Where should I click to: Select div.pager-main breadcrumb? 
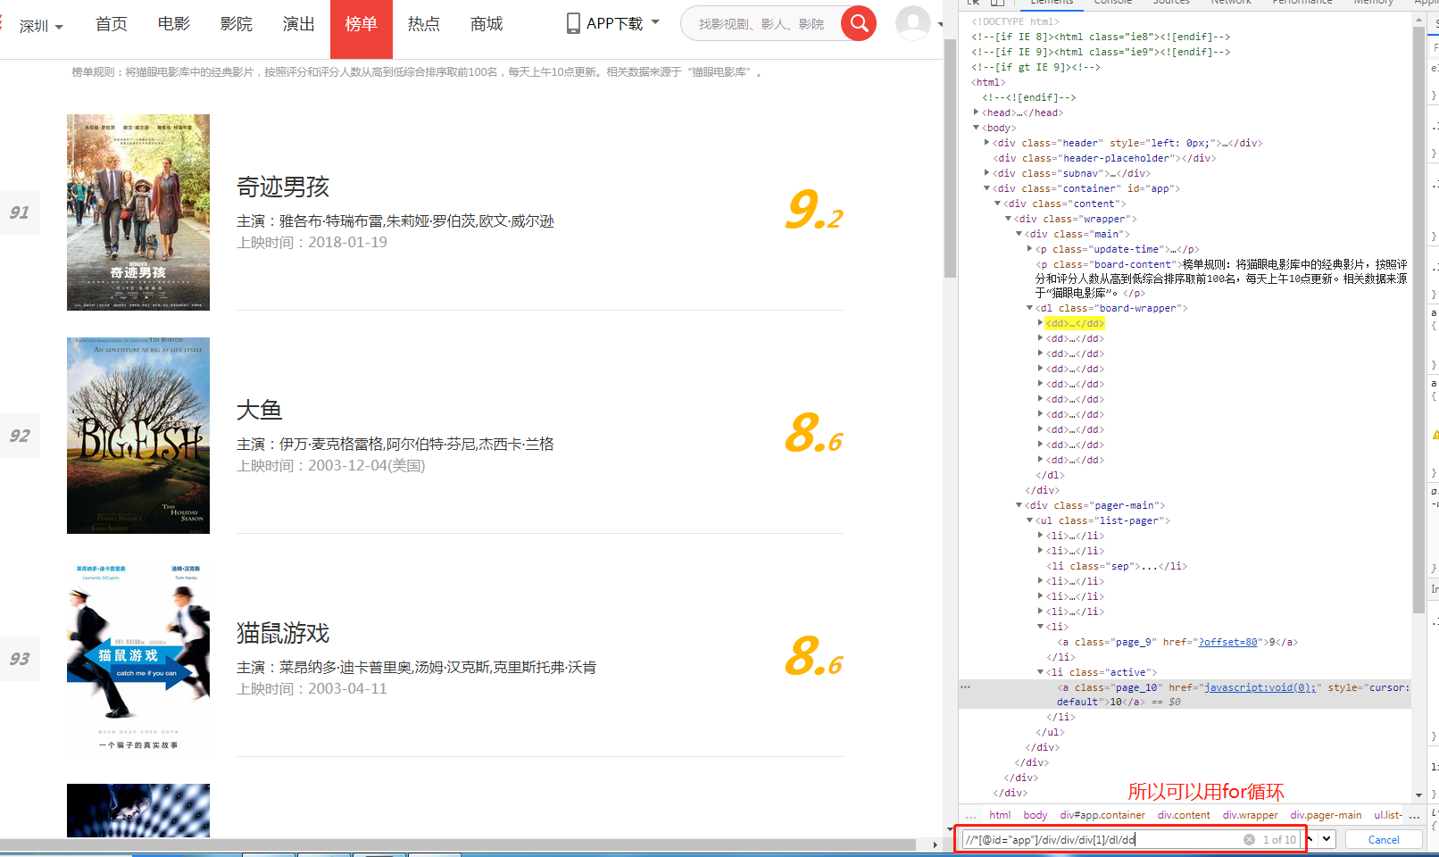pos(1326,815)
